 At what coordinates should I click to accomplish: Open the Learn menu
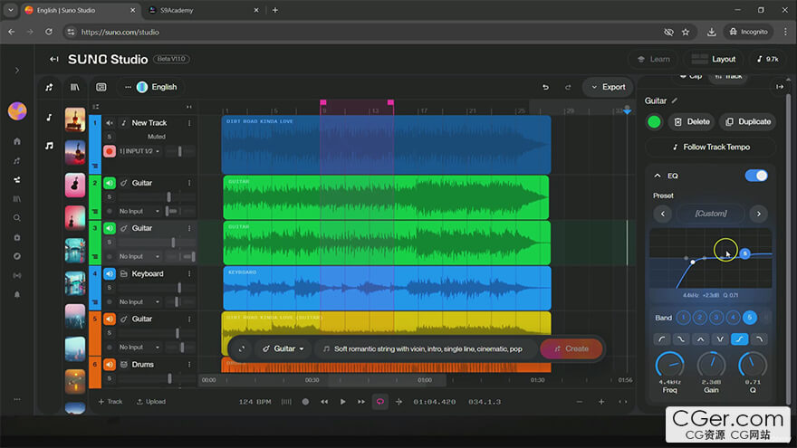pyautogui.click(x=654, y=60)
